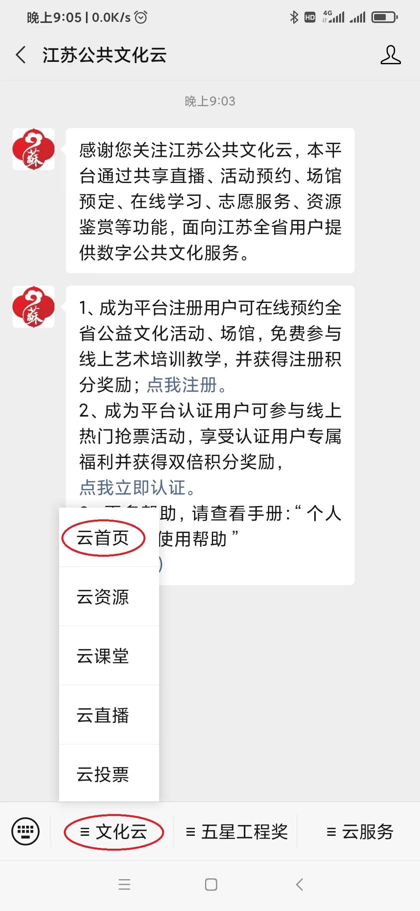Expand the 云服务 bottom menu
Screen dimensions: 420x911
coord(359,832)
